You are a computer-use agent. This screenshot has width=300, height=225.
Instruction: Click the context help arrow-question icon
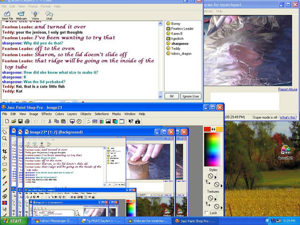[131, 121]
